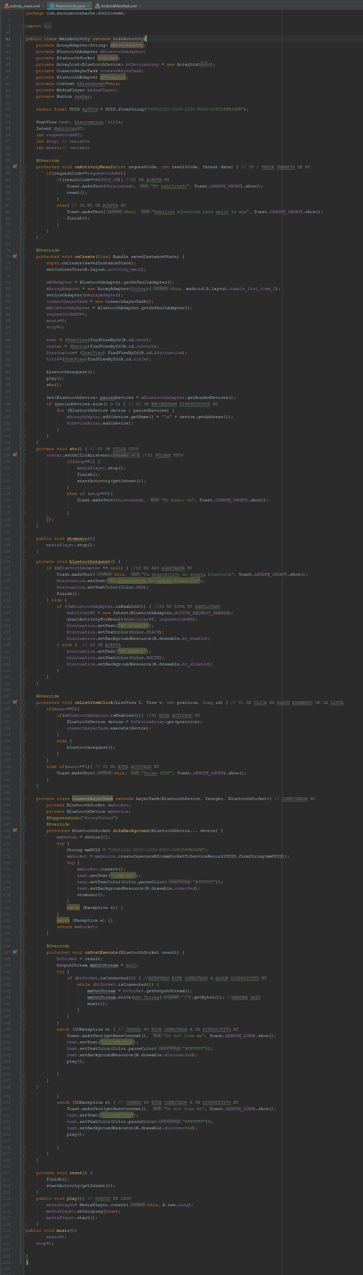The image size is (363, 1275).
Task: Collapse the onPostExecute method fold marker
Action: tap(23, 952)
